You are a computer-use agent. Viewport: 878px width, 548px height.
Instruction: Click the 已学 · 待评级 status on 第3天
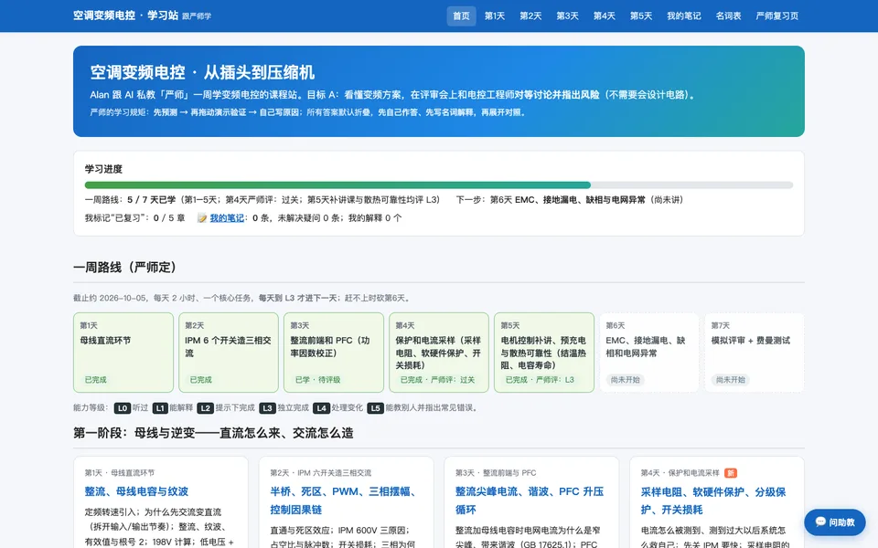pyautogui.click(x=317, y=380)
